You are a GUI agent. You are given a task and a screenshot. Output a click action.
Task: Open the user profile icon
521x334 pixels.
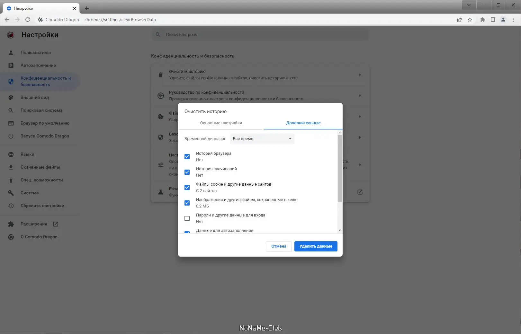coord(503,20)
